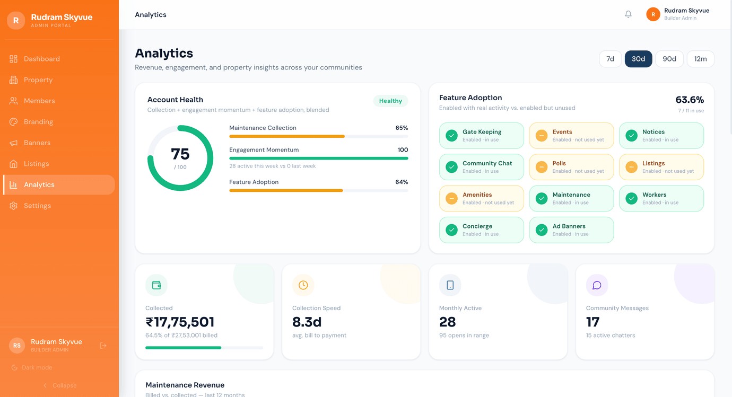Select Settings in sidebar

[x=59, y=206]
